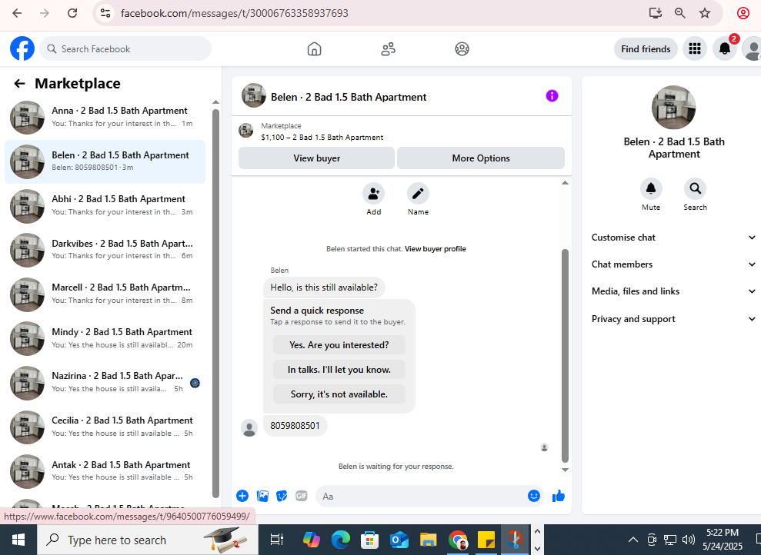Open more actions blue plus icon

click(242, 496)
